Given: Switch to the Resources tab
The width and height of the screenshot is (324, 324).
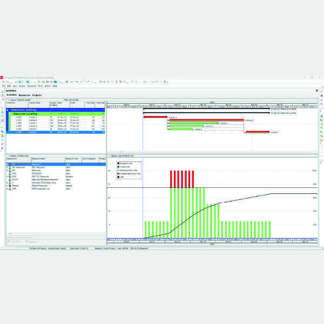Looking at the screenshot, I should (x=24, y=95).
